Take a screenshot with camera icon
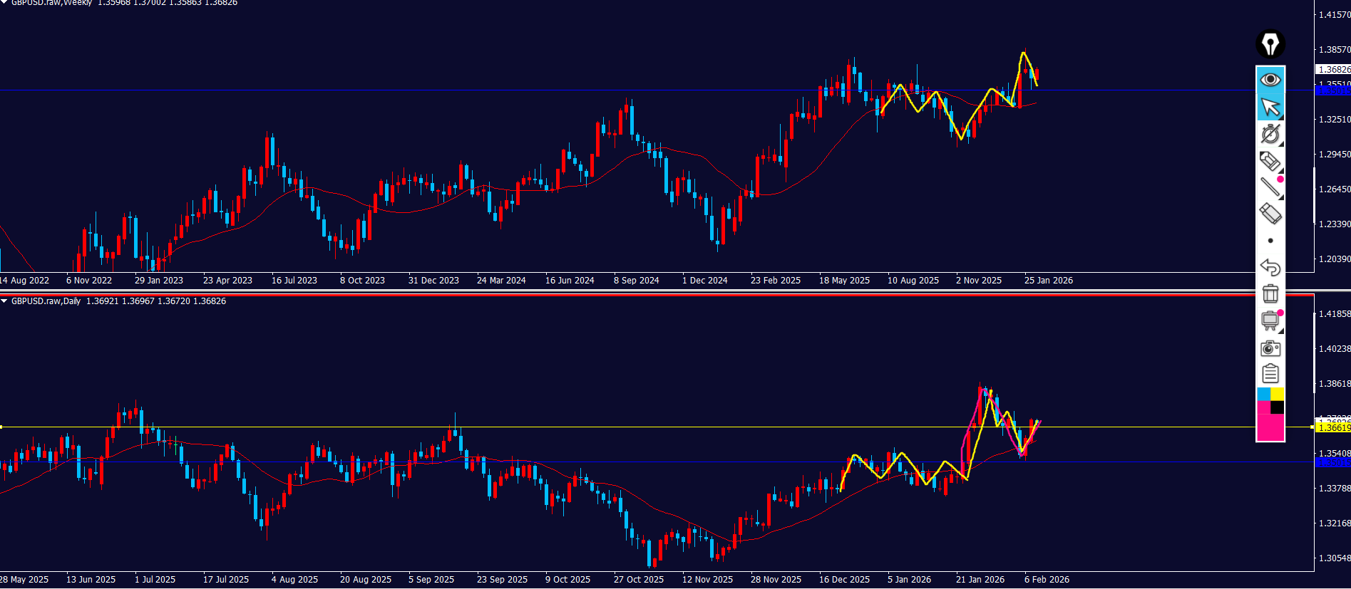1351x589 pixels. click(x=1270, y=348)
